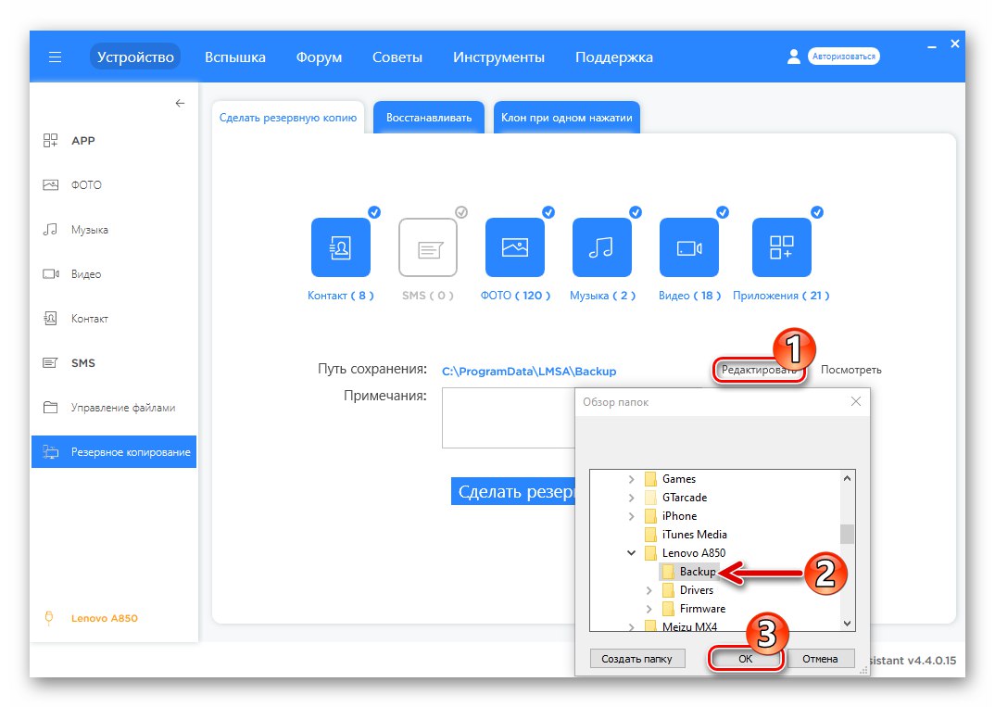
Task: Click Отмена in folder dialog
Action: point(820,659)
